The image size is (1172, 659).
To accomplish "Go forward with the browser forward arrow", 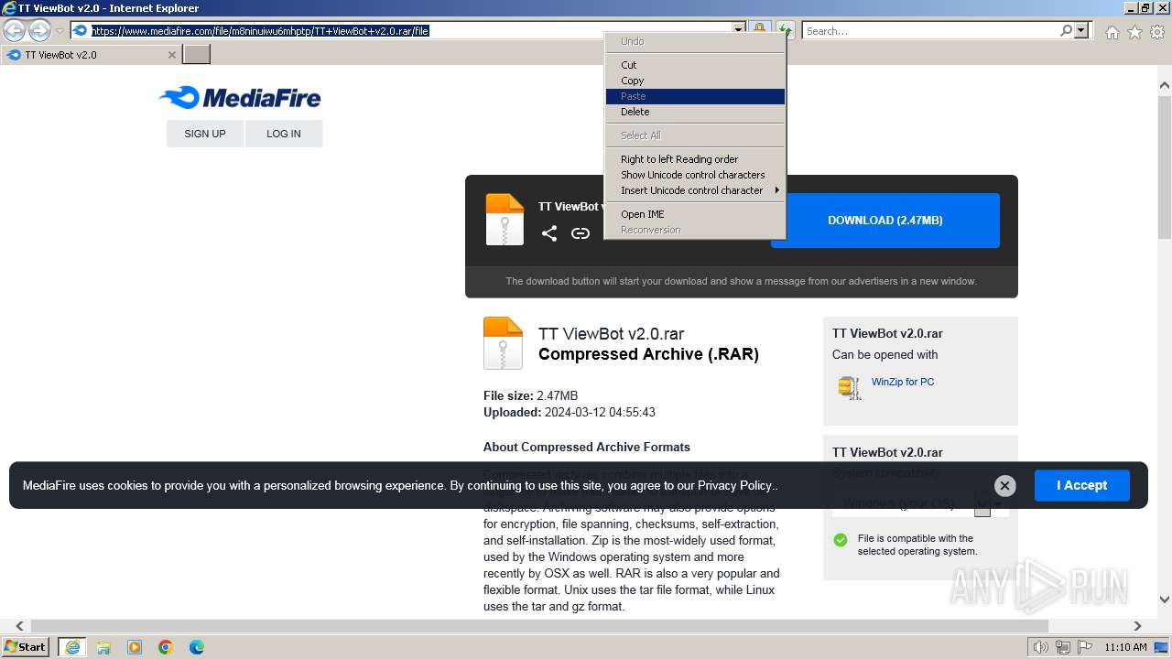I will (39, 30).
